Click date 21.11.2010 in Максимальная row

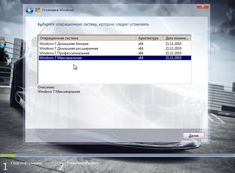tap(173, 58)
